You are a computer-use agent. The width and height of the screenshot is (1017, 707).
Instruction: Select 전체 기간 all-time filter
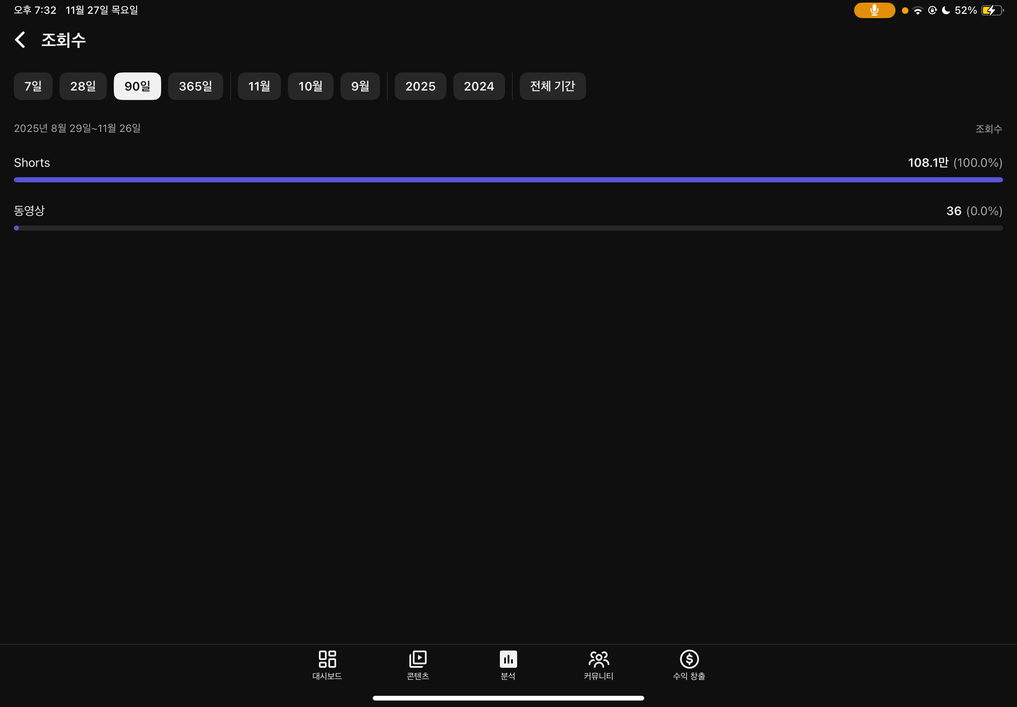(552, 86)
